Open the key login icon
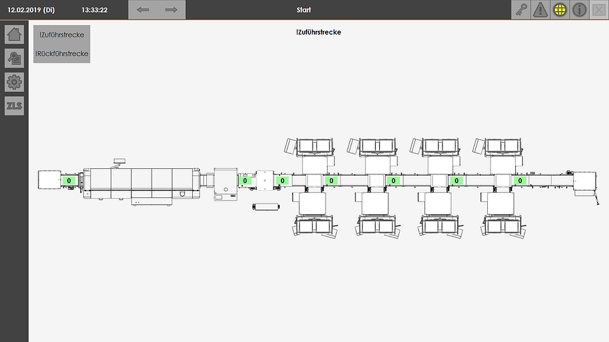Viewport: 609px width, 342px height. (521, 10)
